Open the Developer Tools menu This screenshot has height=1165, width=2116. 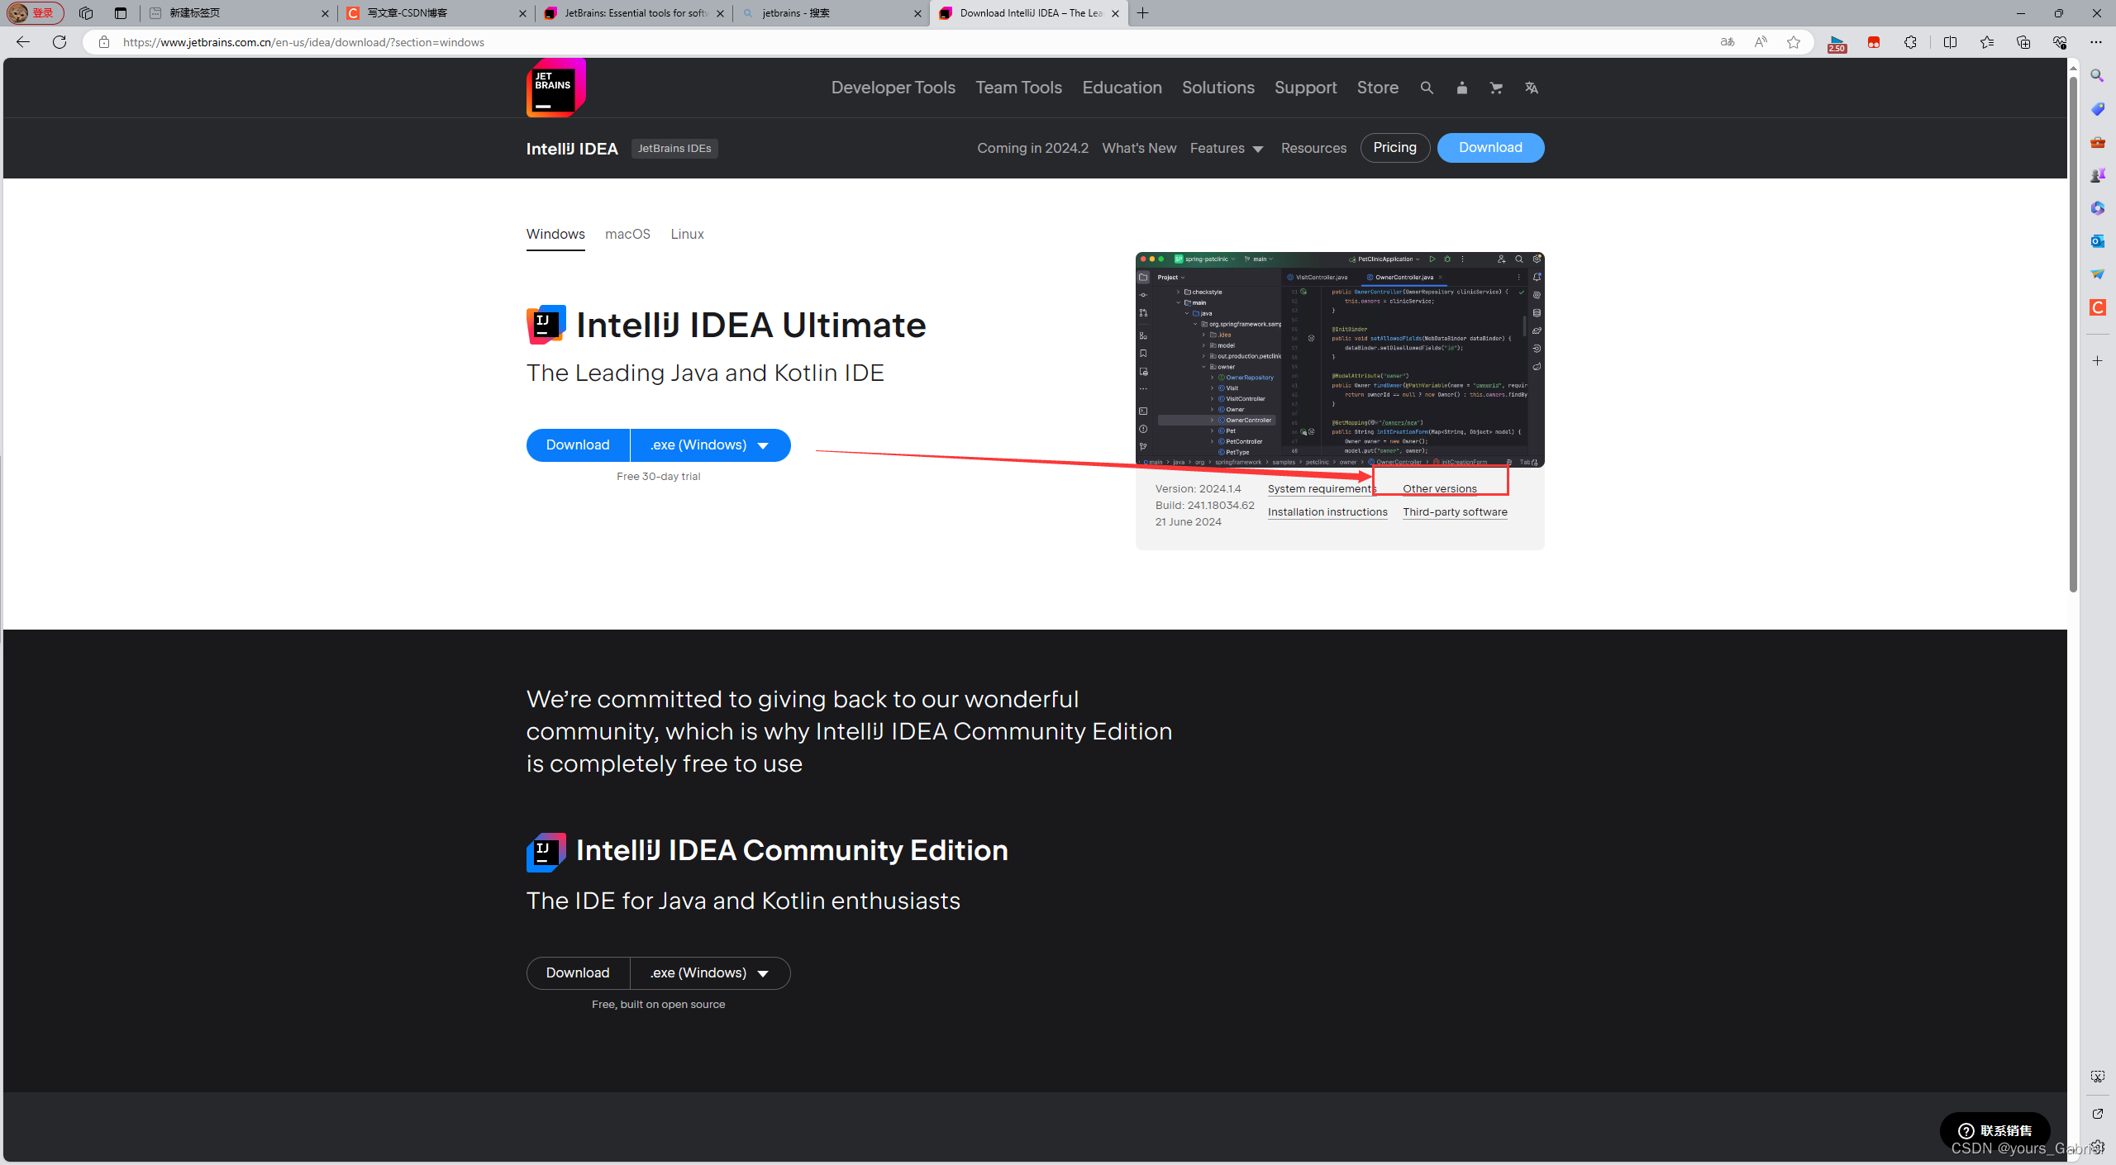click(893, 88)
